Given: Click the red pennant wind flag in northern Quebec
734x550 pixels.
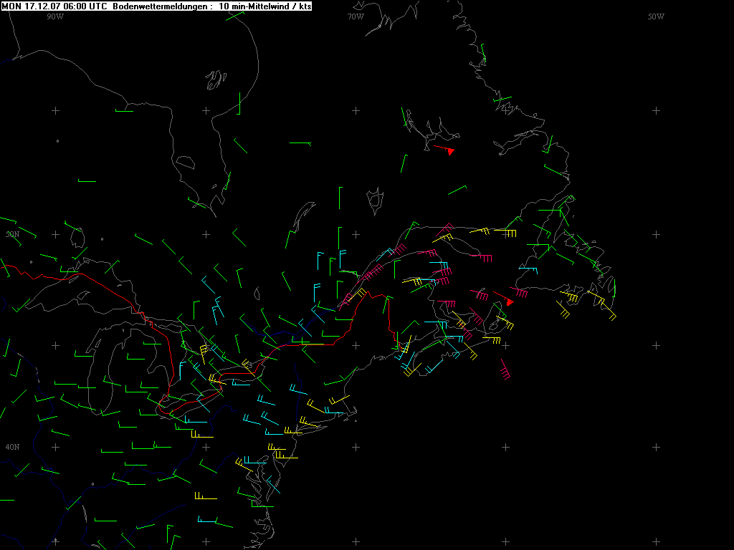Looking at the screenshot, I should click(449, 150).
